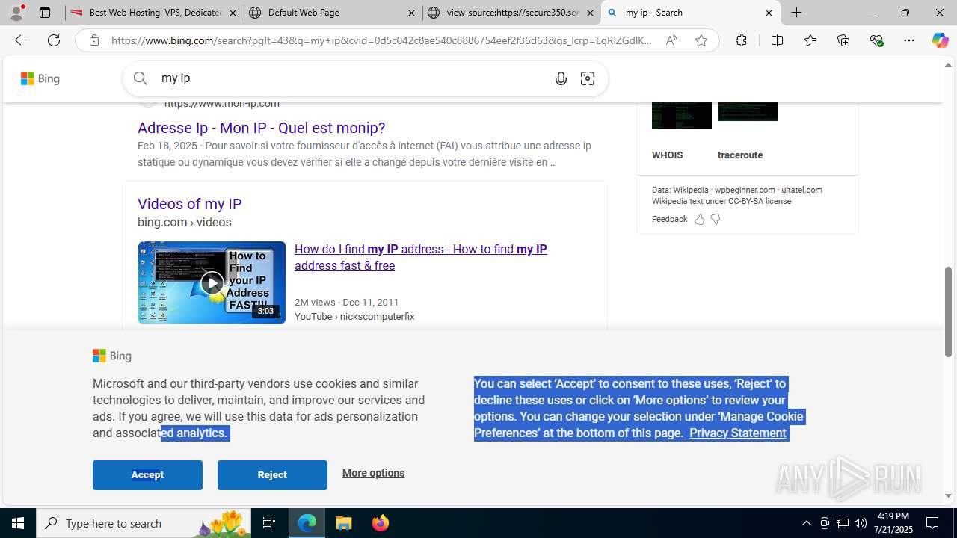This screenshot has width=957, height=538.
Task: Reject Bing cookies
Action: (x=272, y=475)
